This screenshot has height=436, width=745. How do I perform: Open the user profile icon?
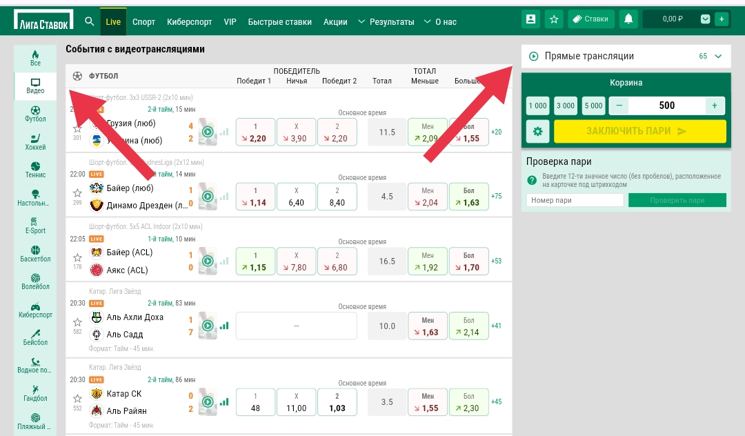tap(530, 19)
